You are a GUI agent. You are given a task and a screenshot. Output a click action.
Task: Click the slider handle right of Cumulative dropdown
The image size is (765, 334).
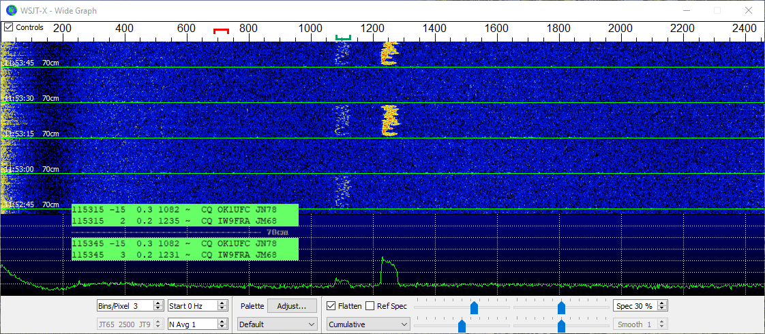462,326
